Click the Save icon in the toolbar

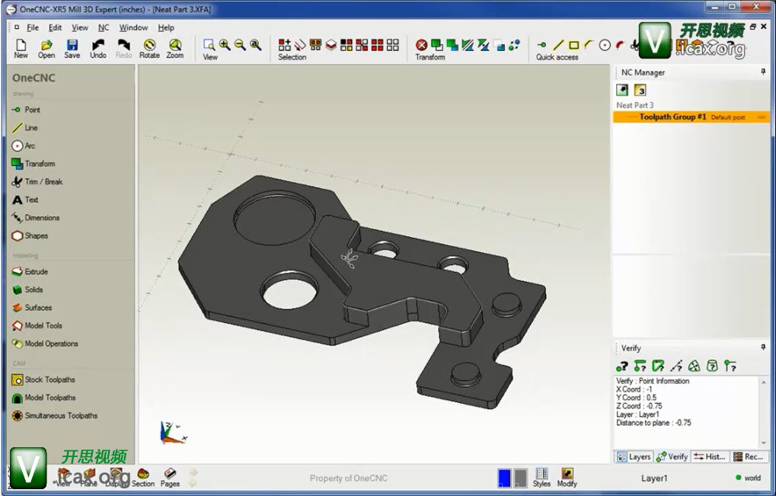pyautogui.click(x=72, y=48)
